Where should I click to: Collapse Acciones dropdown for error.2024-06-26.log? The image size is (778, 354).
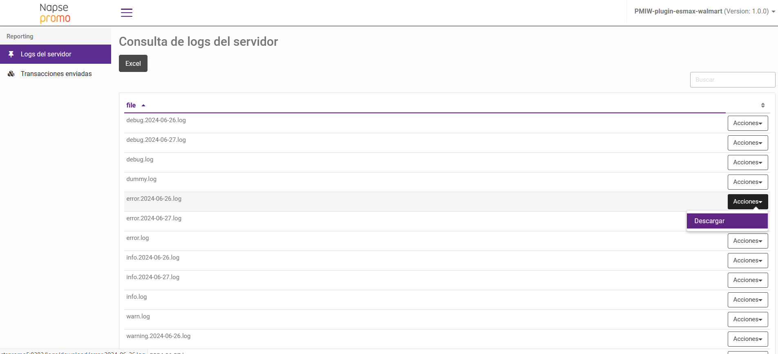747,202
